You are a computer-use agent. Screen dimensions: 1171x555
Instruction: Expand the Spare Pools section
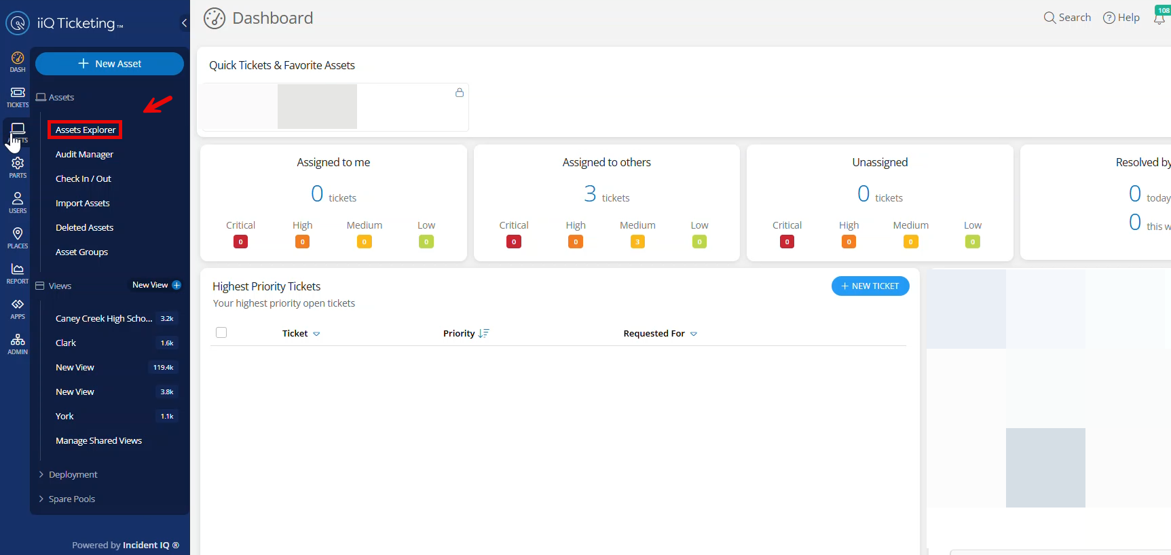71,499
